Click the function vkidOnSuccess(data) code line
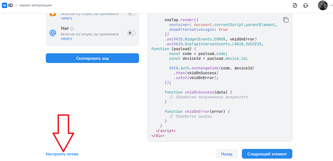This screenshot has height=161, width=333. 199,93
